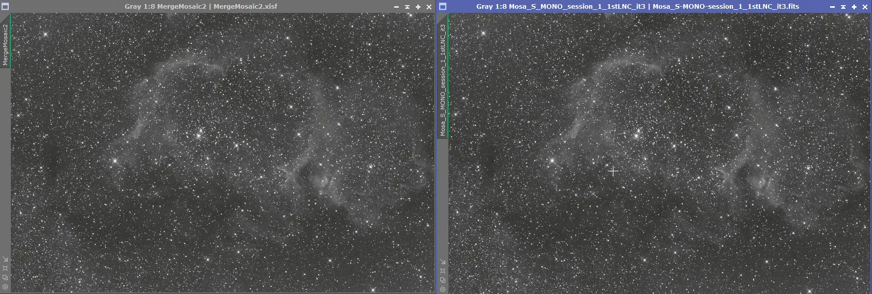Close the Mosa_S_MONO_session window
The image size is (872, 294).
pos(865,7)
